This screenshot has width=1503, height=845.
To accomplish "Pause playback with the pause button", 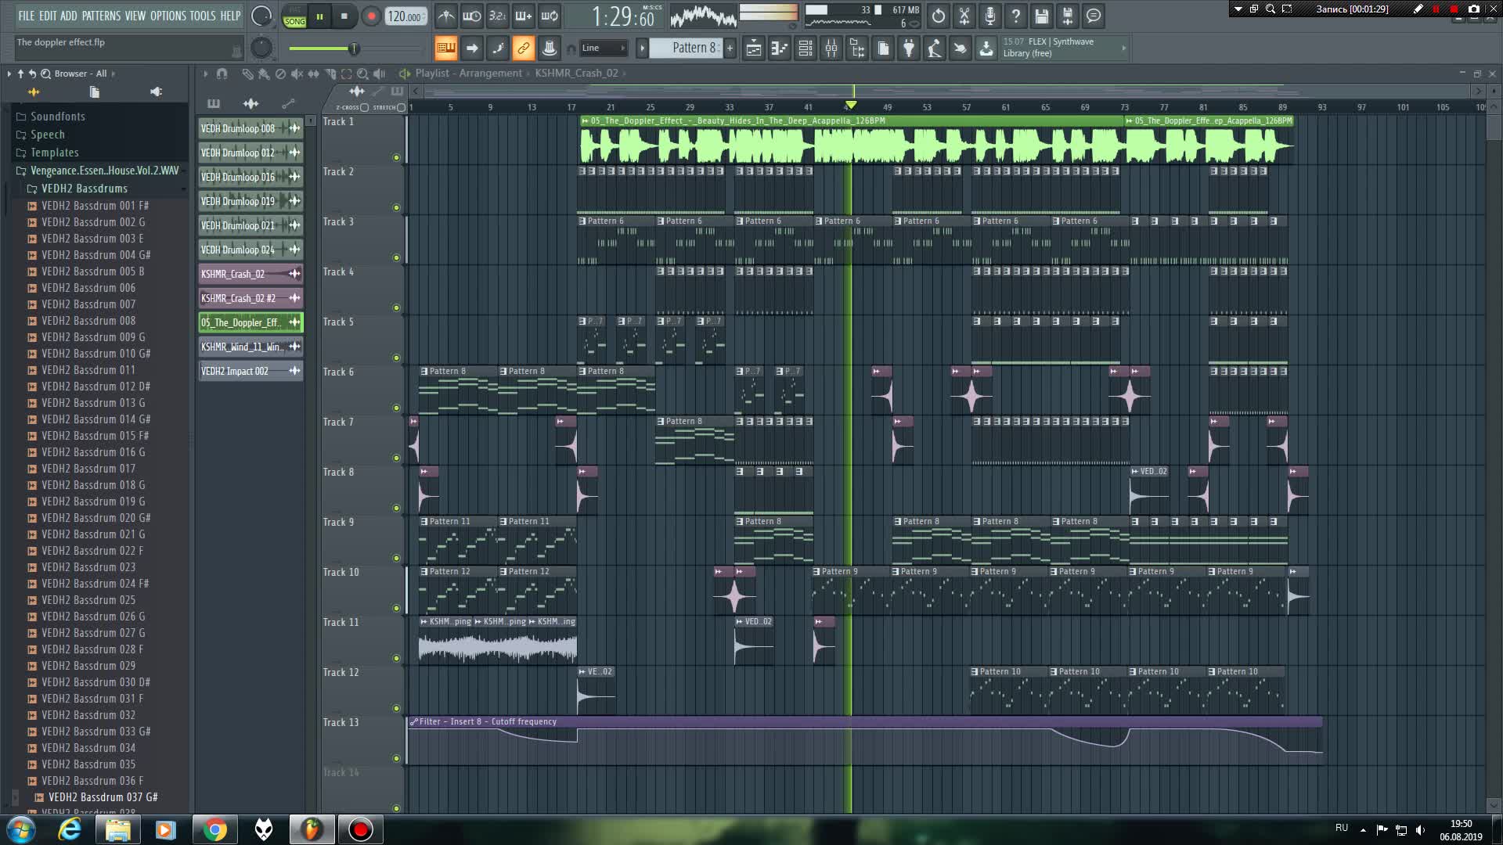I will pyautogui.click(x=319, y=16).
